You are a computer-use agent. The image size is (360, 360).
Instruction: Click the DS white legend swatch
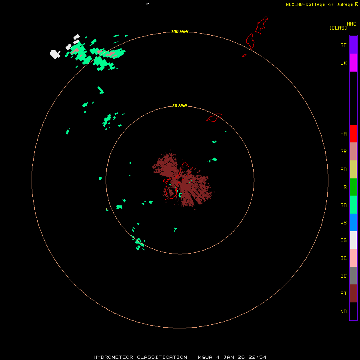coord(353,240)
